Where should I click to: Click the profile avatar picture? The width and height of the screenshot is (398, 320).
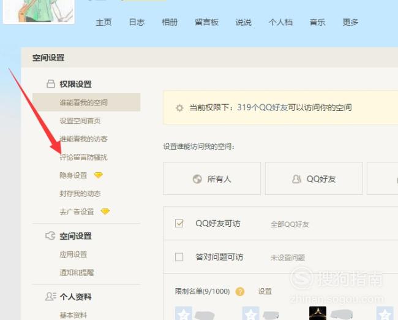coord(39,12)
